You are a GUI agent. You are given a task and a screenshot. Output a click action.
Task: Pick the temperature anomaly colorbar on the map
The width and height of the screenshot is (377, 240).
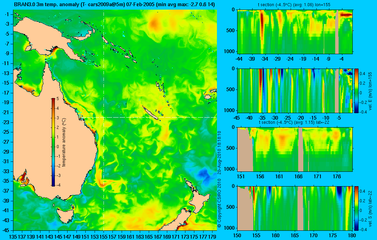click(x=53, y=142)
